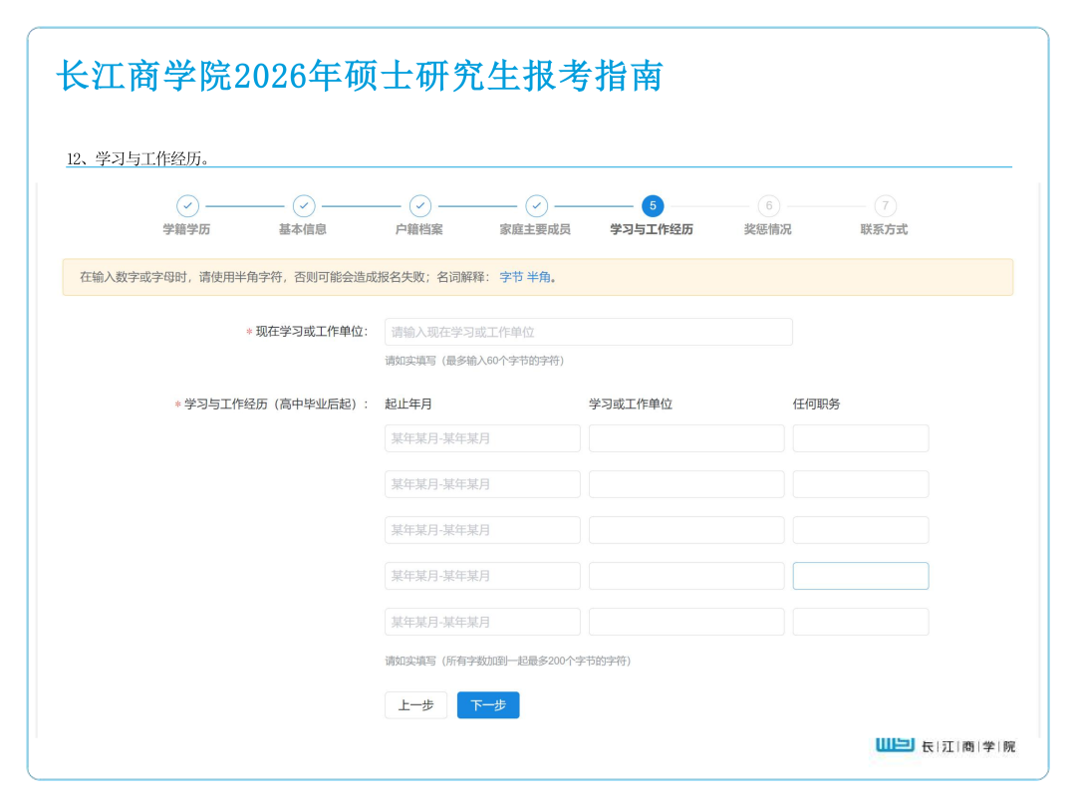The height and width of the screenshot is (807, 1076).
Task: Click first row 任何职务 field
Action: (861, 438)
